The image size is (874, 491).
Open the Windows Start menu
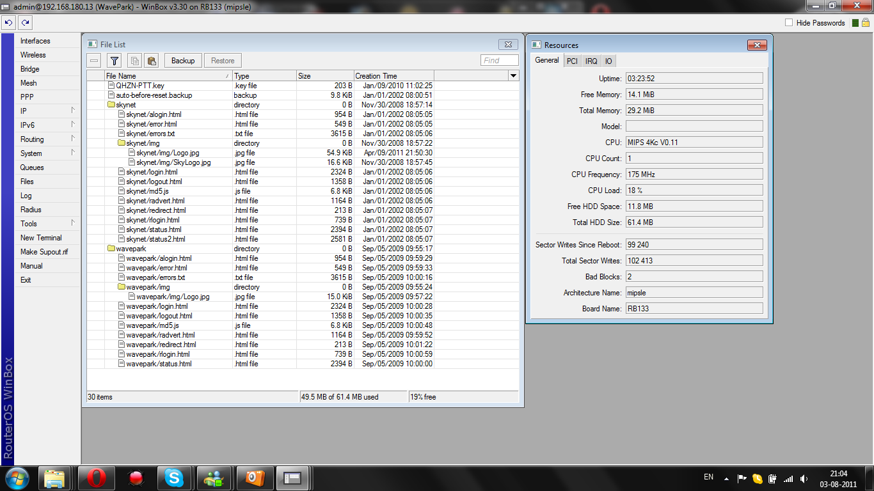(x=17, y=478)
